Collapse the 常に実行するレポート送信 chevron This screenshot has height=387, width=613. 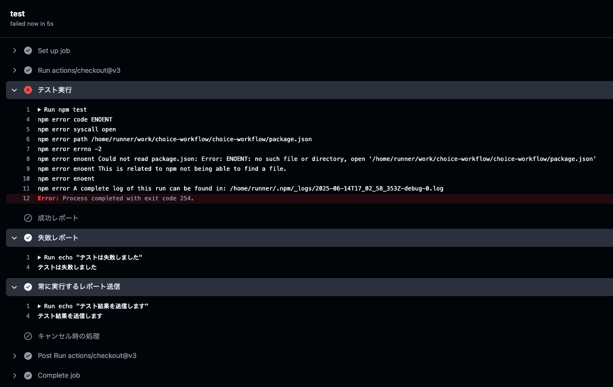point(14,287)
